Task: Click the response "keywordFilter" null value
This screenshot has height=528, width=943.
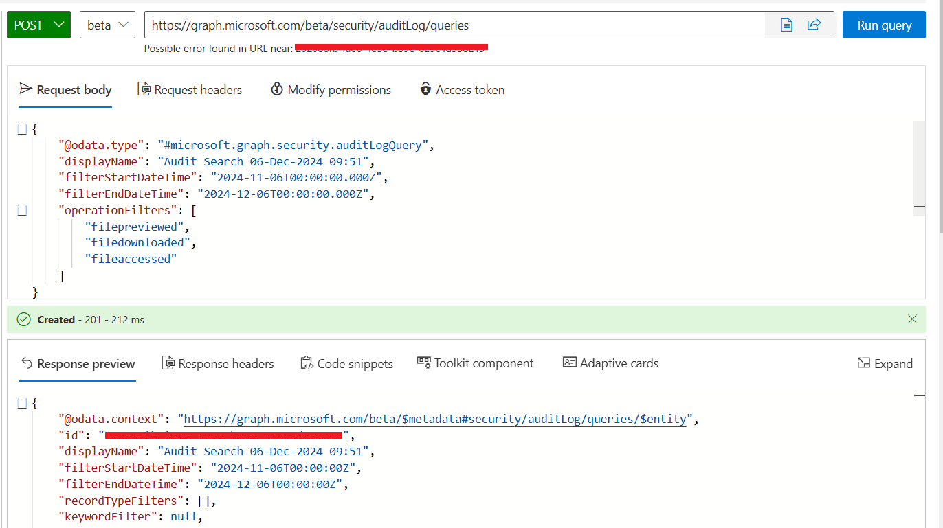Action: 184,517
